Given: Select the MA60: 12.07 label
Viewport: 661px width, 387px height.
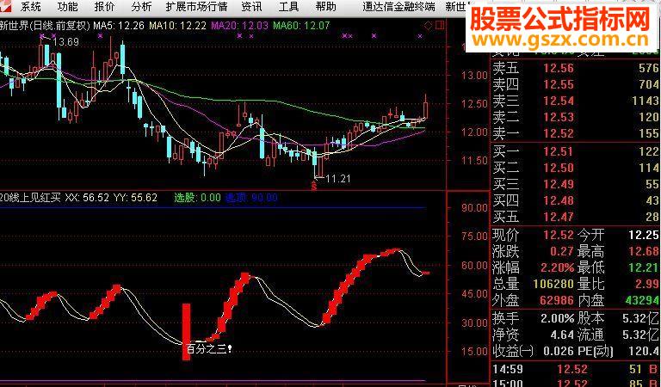Looking at the screenshot, I should (x=301, y=26).
